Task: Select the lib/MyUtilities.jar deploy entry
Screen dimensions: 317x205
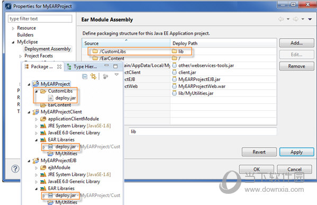Action: (196, 93)
